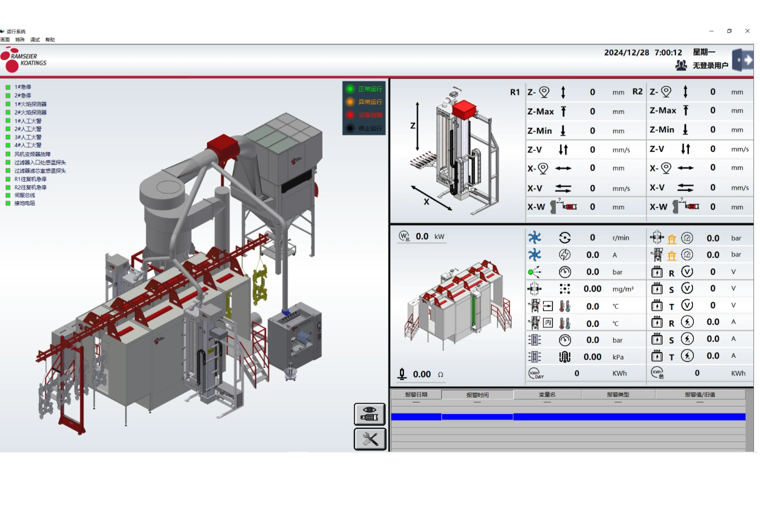Click the grounding resistance ohm icon
The width and height of the screenshot is (760, 520).
click(x=402, y=374)
